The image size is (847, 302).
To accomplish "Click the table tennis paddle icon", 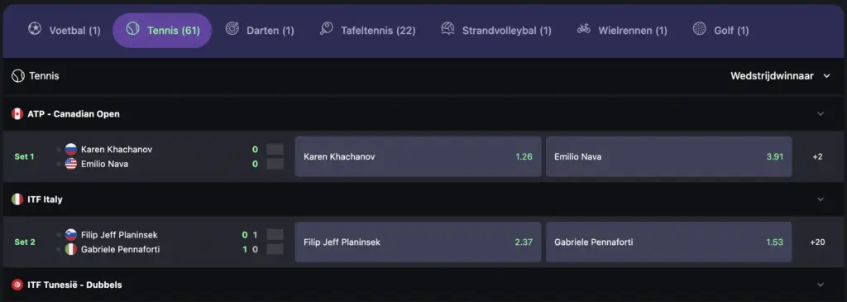I will (326, 29).
